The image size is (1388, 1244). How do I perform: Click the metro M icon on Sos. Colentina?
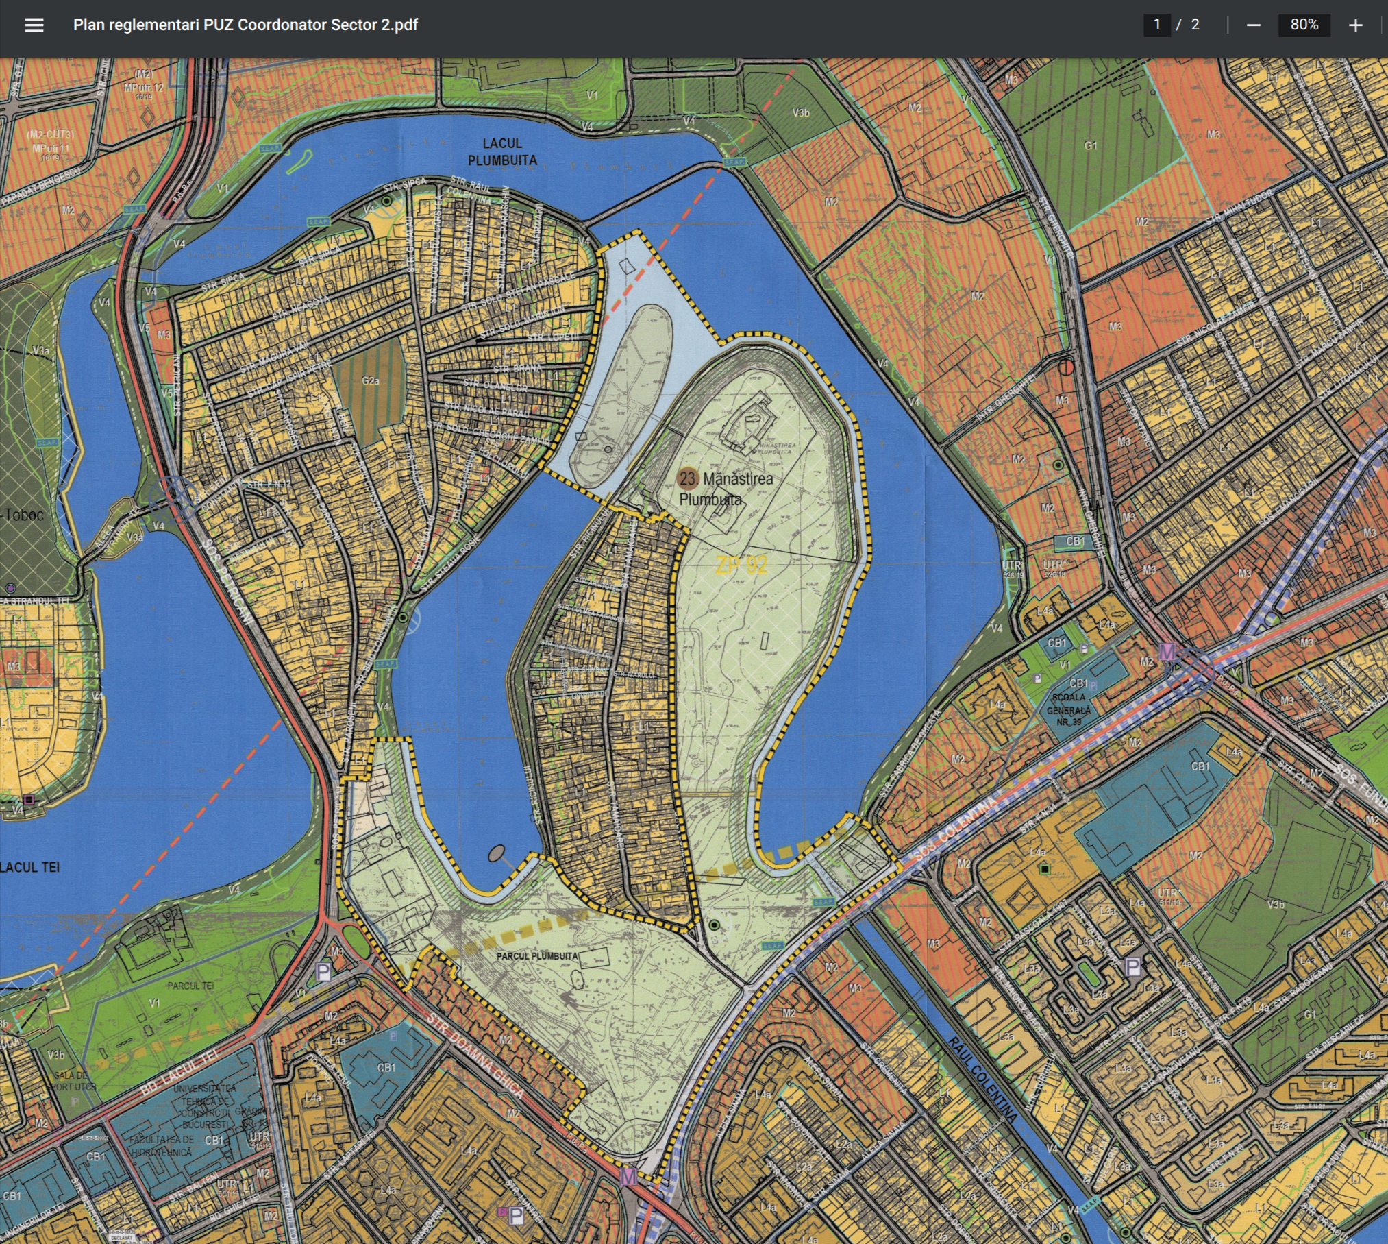[x=1167, y=651]
